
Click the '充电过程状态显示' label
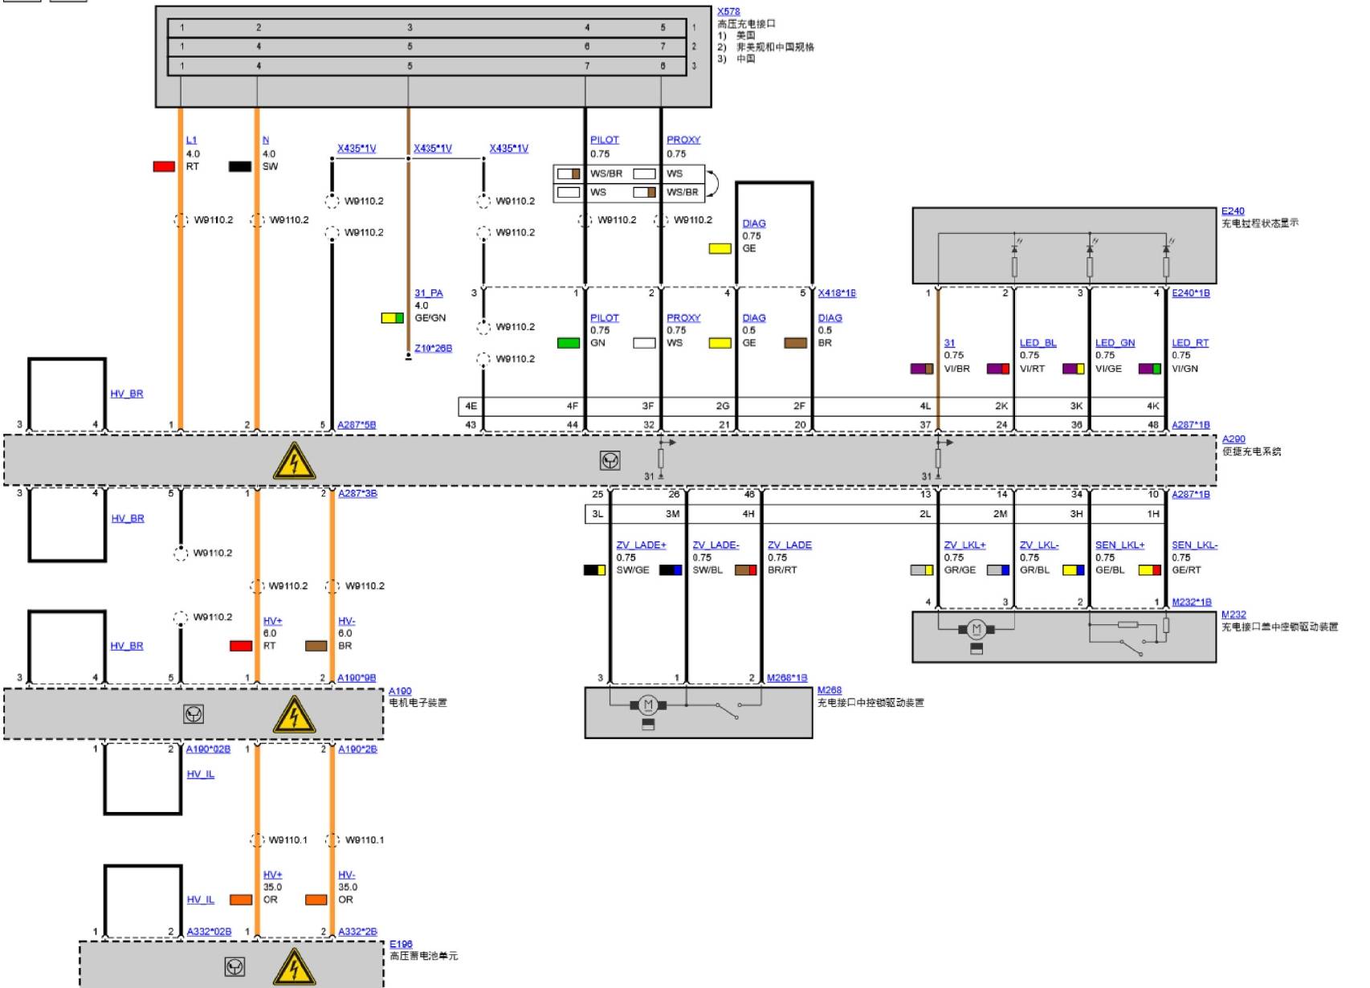tap(1260, 223)
